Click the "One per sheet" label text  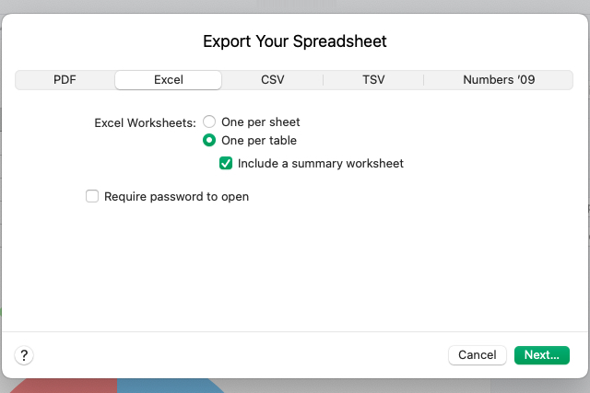[261, 121]
